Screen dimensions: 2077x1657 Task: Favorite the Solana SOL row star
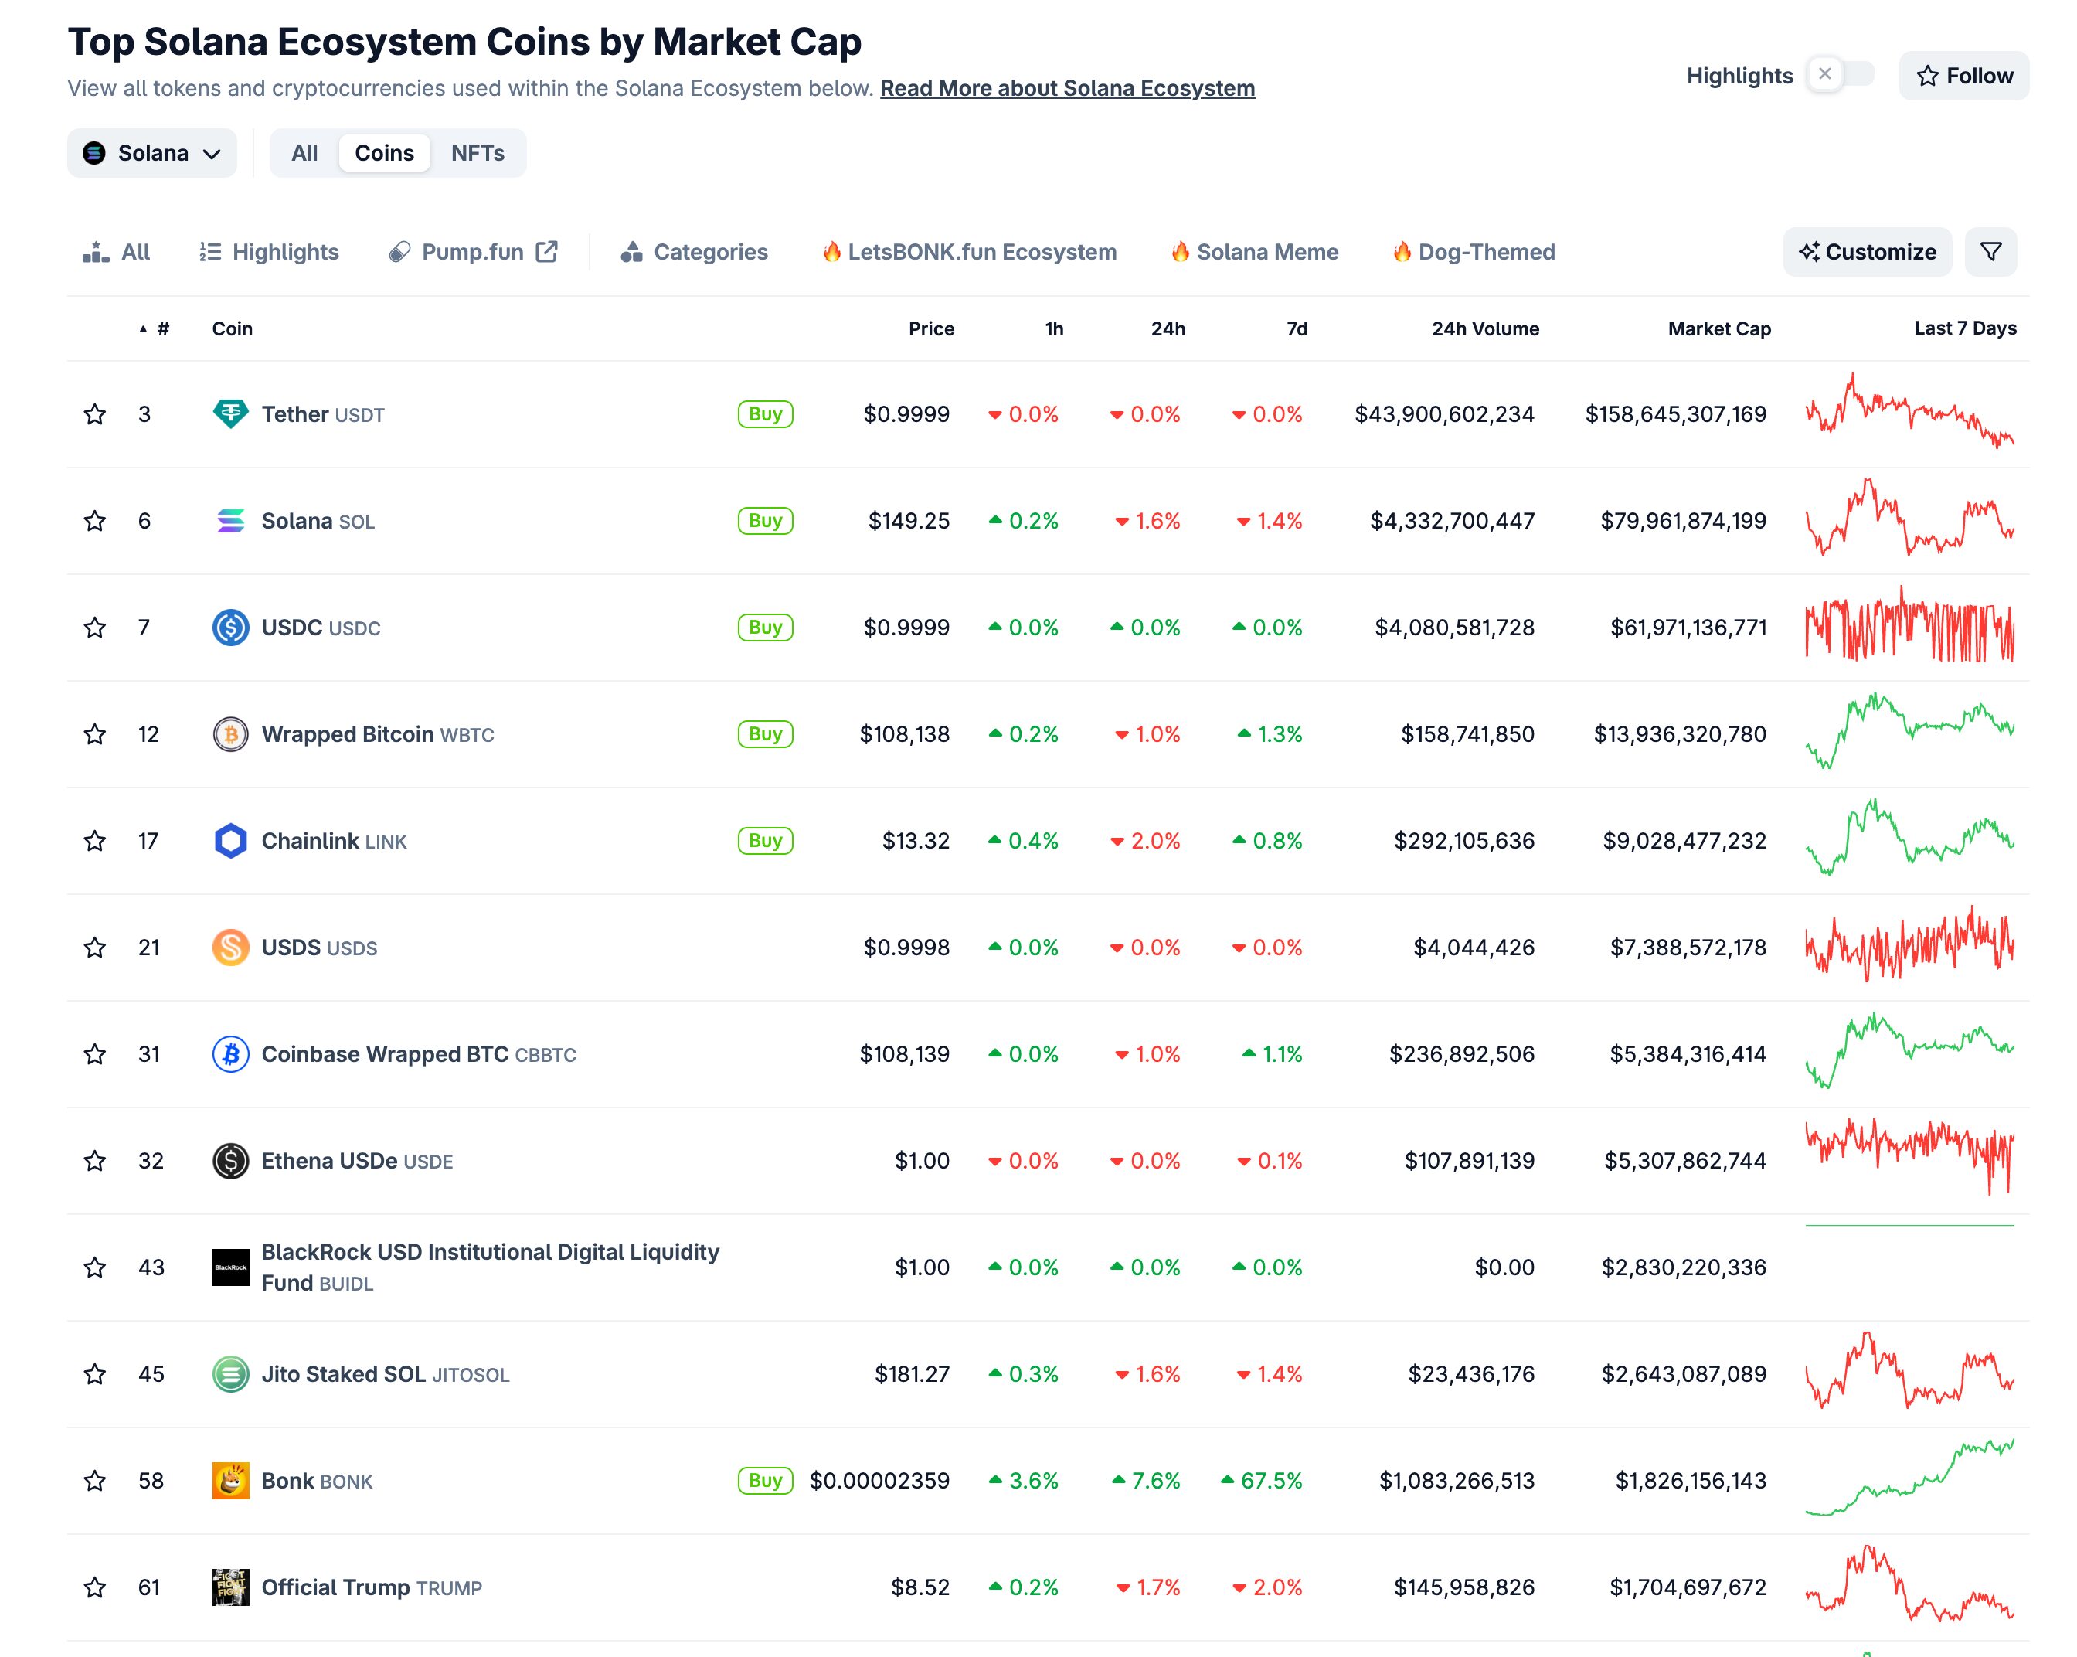point(94,520)
